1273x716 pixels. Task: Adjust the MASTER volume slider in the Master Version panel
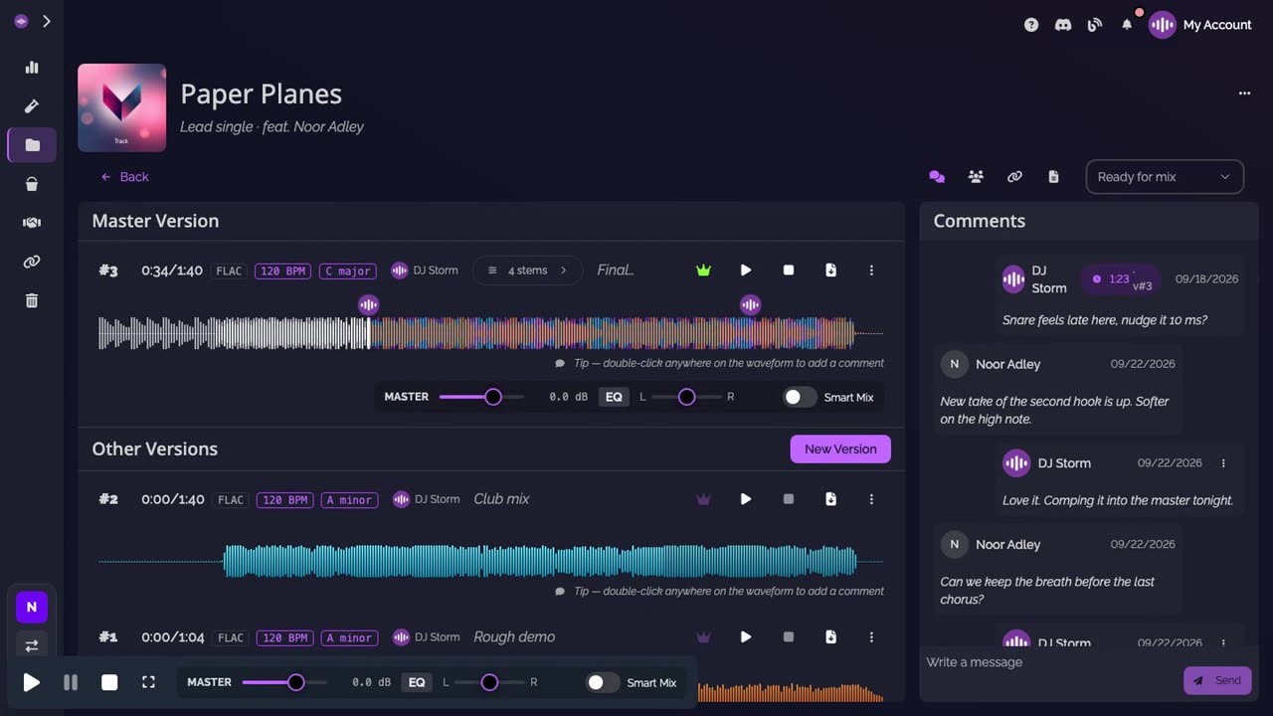481,397
